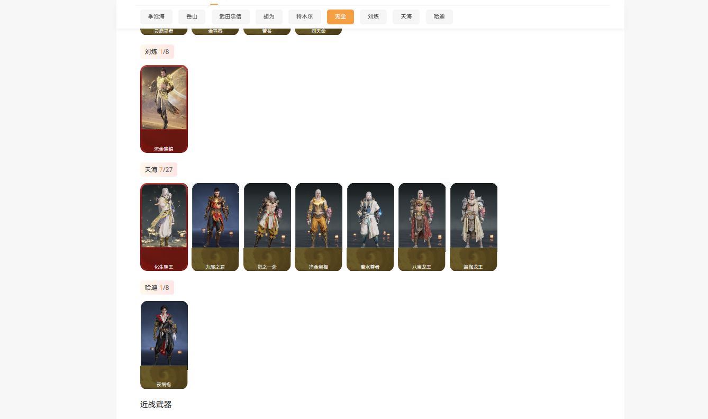The width and height of the screenshot is (708, 419).
Task: Select the 净金宝相 skin card
Action: 319,227
